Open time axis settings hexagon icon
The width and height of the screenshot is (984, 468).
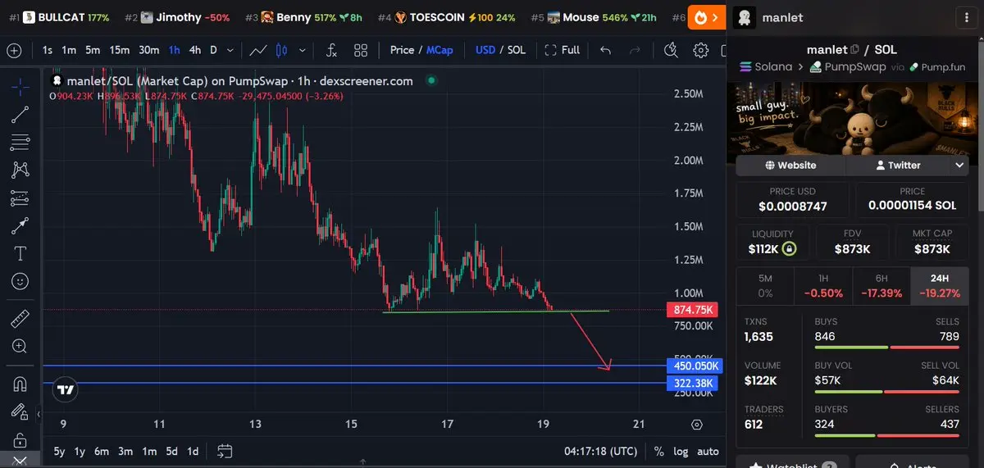[696, 425]
